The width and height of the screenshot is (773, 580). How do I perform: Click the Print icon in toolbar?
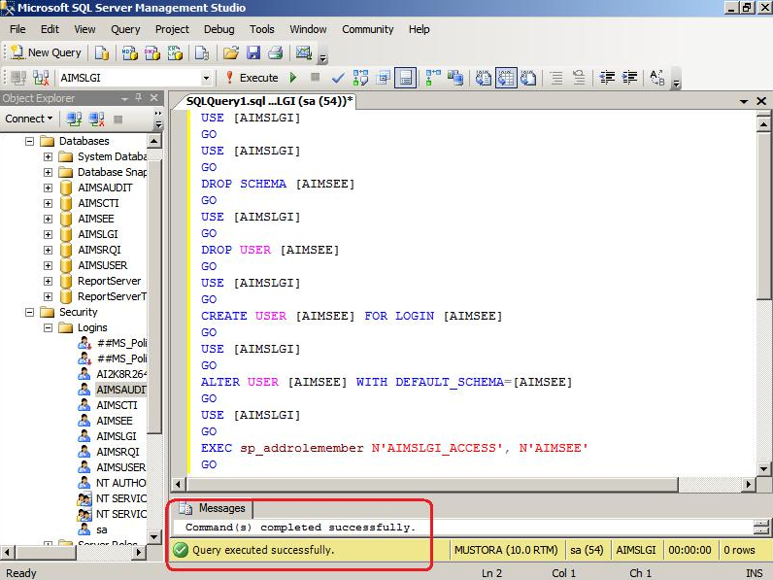[276, 52]
